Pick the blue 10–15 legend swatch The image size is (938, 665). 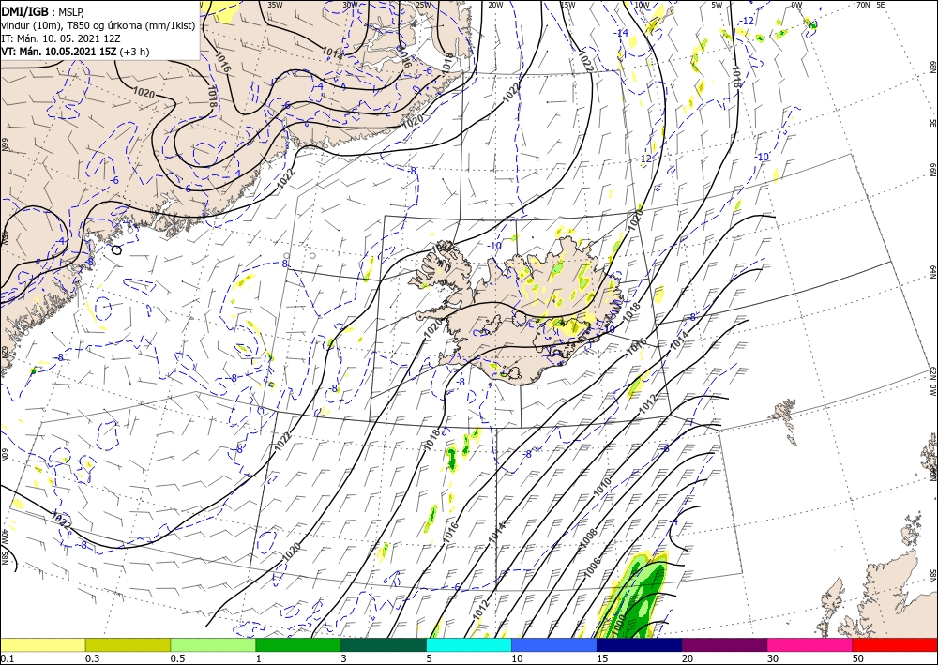point(554,644)
